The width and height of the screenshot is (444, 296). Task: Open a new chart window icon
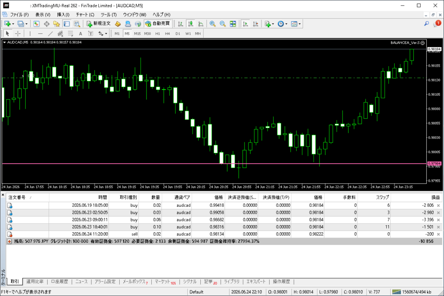click(7, 24)
